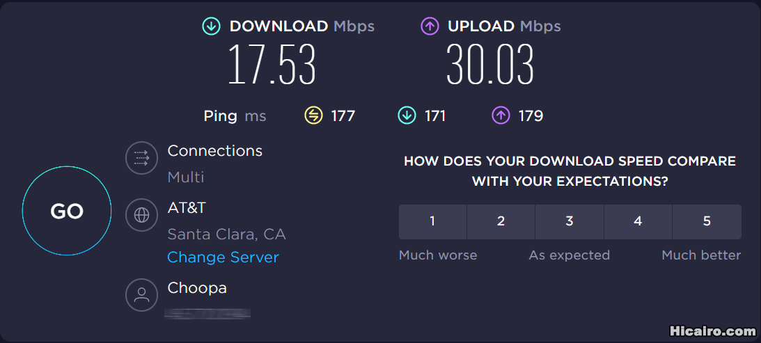Select rating 3 As expected
Image resolution: width=761 pixels, height=343 pixels.
(570, 222)
